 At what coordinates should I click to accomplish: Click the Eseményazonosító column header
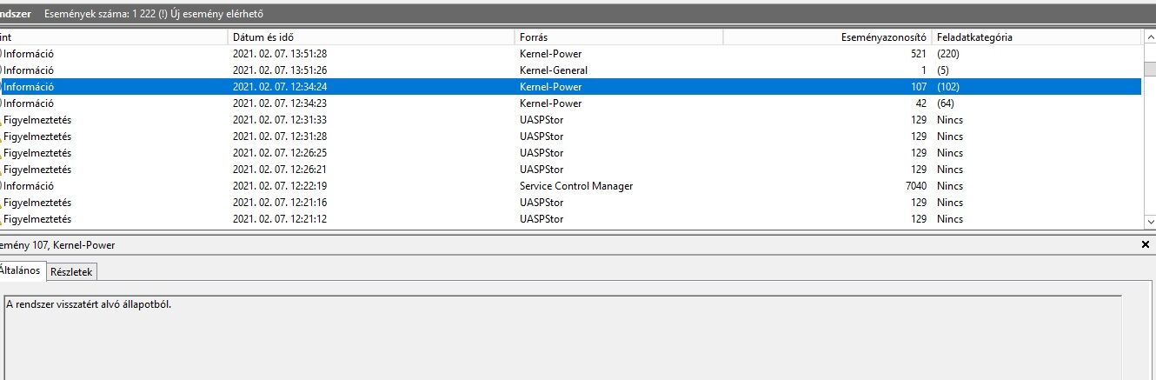[x=882, y=37]
